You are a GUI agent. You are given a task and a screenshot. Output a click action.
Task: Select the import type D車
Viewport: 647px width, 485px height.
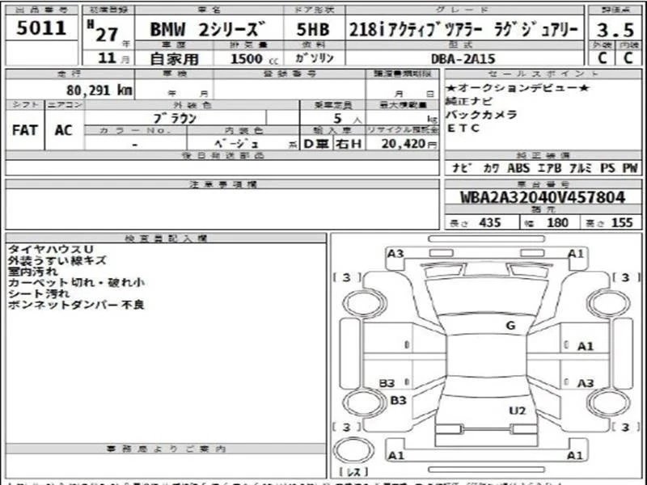315,144
